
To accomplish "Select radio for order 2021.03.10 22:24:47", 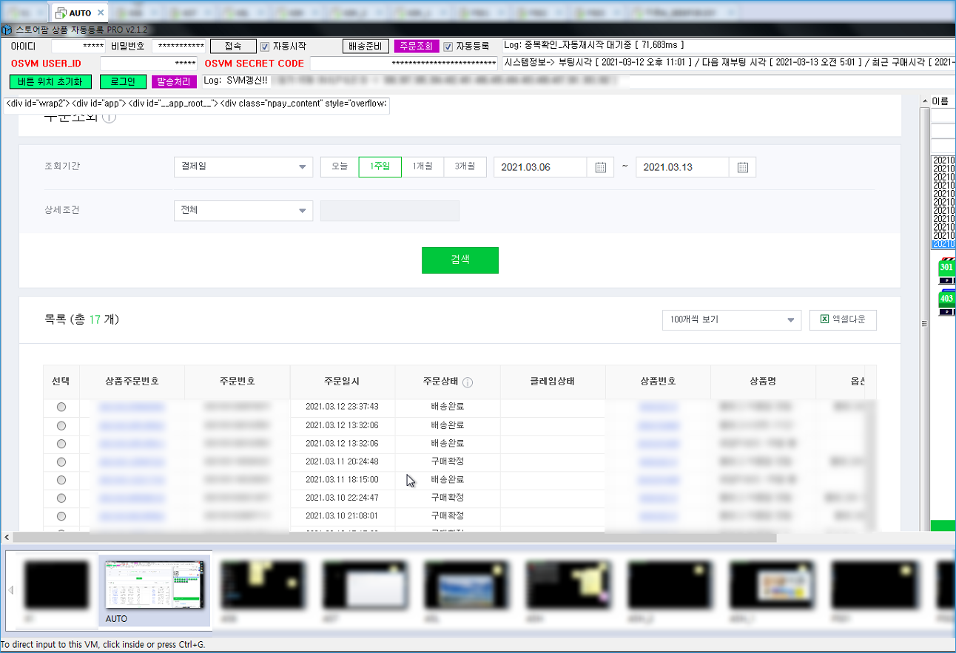I will pos(61,498).
